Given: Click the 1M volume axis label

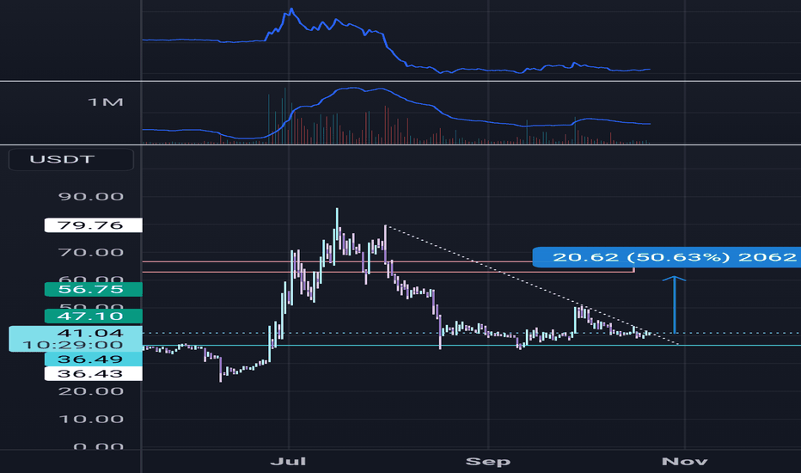Looking at the screenshot, I should point(106,102).
